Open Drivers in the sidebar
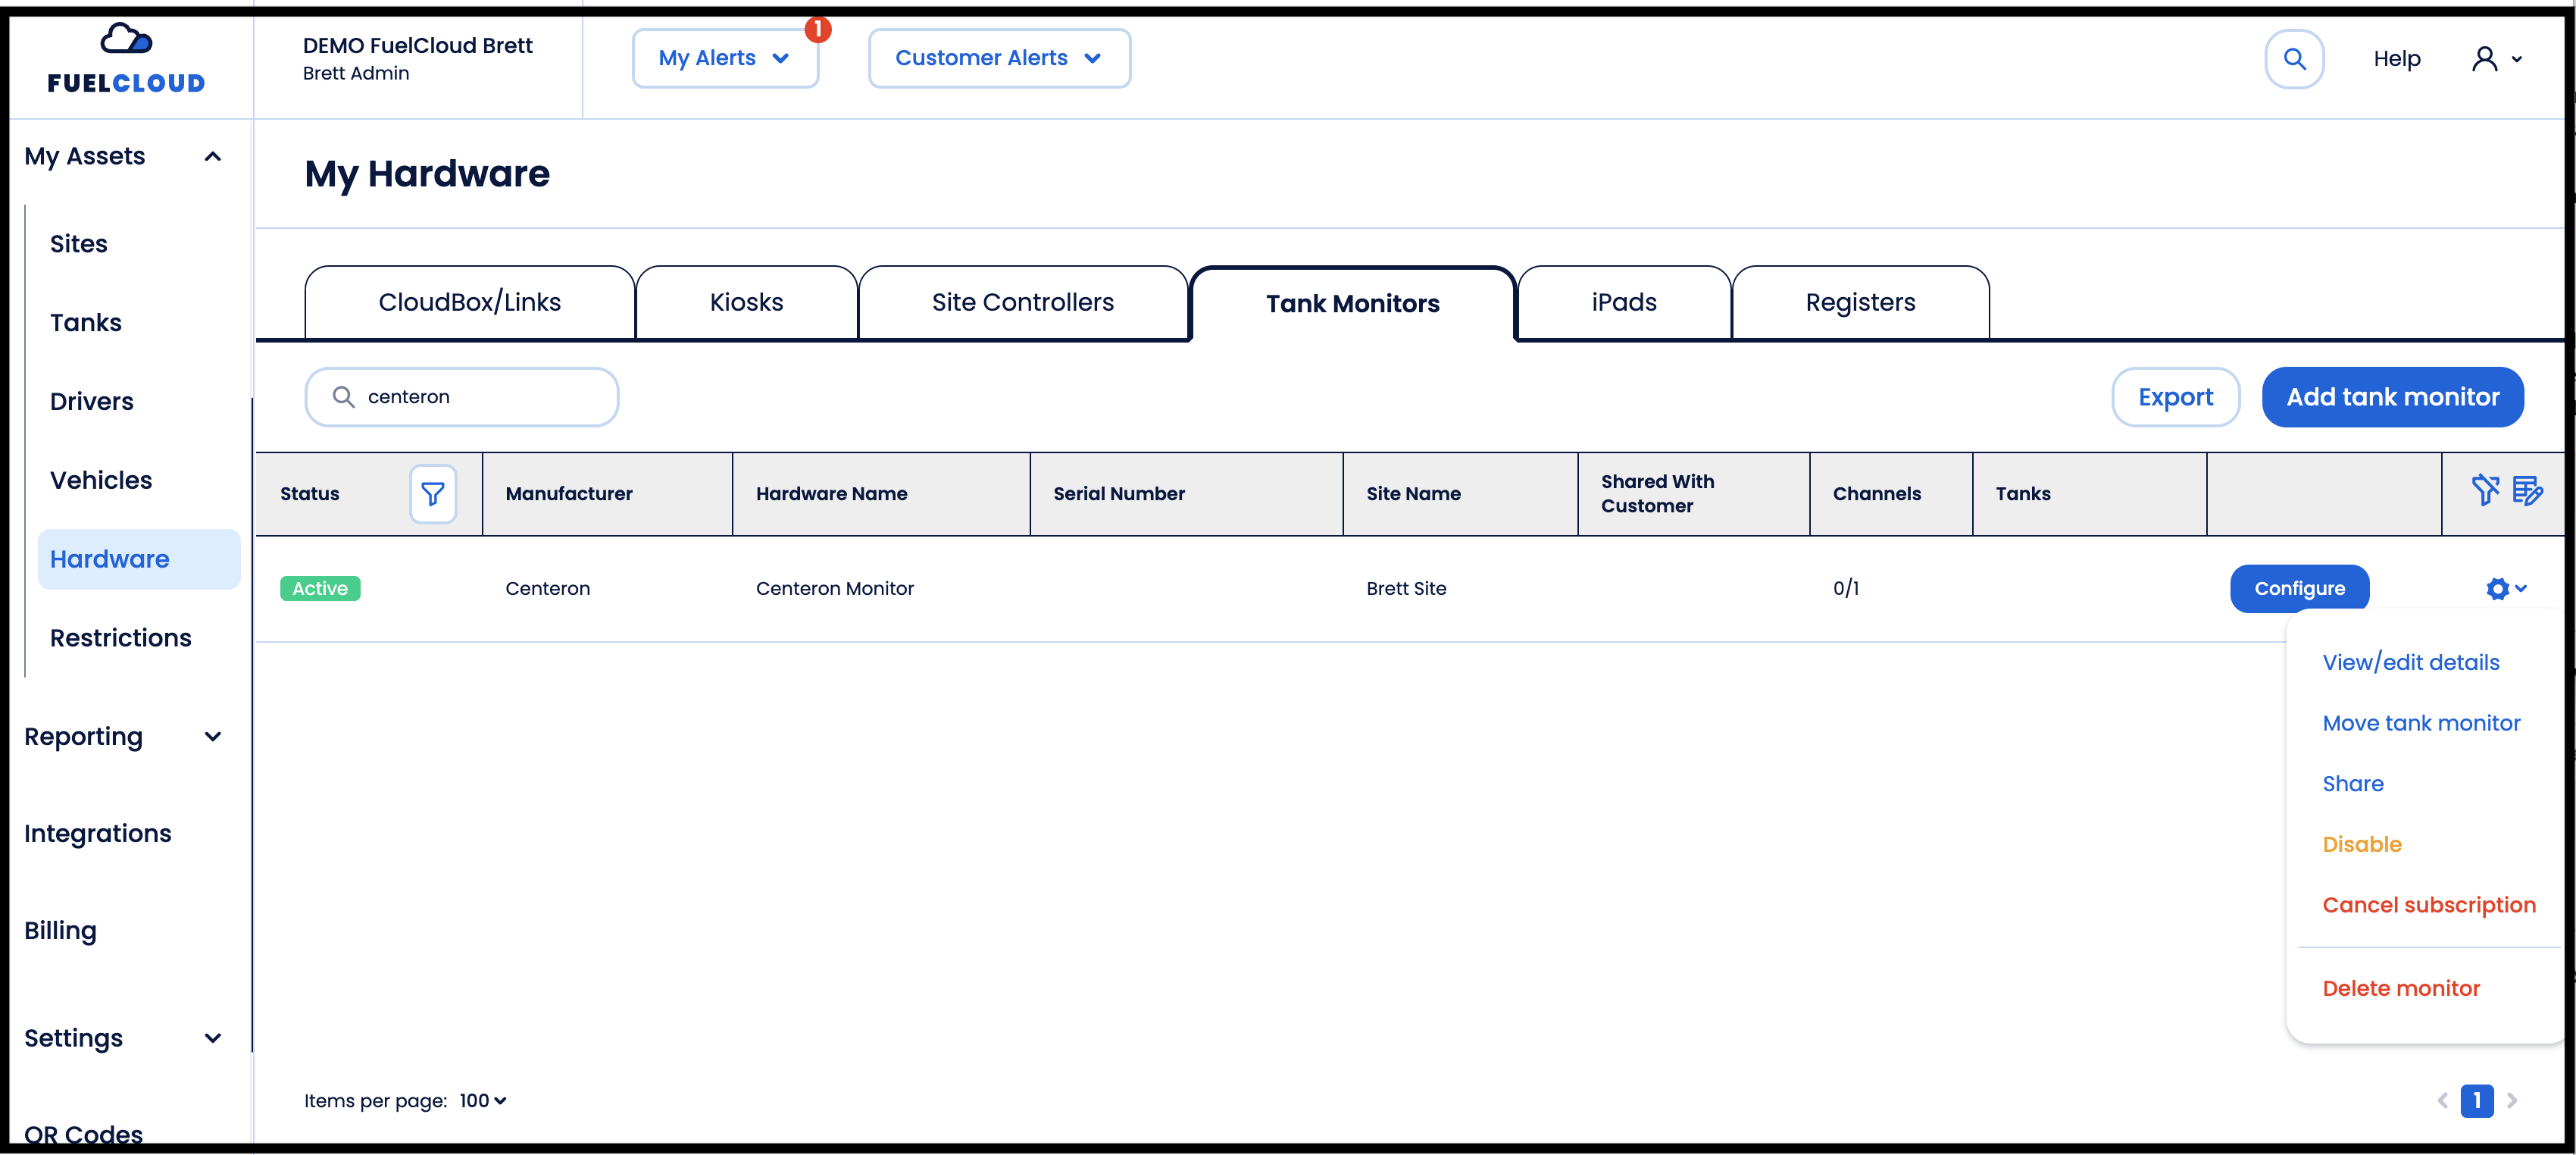This screenshot has height=1155, width=2576. tap(92, 402)
